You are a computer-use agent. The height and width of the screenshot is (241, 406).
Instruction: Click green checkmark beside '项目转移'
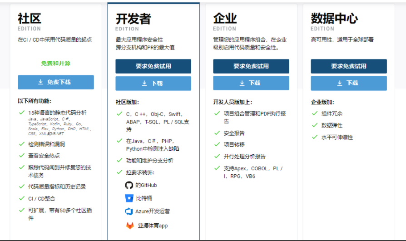point(217,144)
